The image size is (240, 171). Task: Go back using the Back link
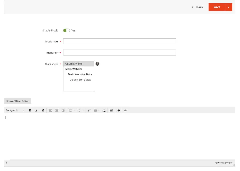coord(197,7)
